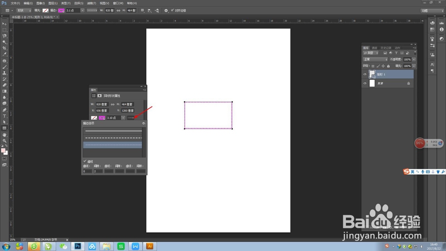Open the Paragraph panel icon
The image size is (446, 251).
[432, 71]
